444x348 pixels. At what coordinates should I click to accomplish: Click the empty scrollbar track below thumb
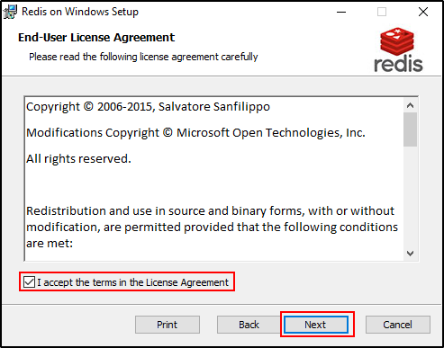(410, 197)
